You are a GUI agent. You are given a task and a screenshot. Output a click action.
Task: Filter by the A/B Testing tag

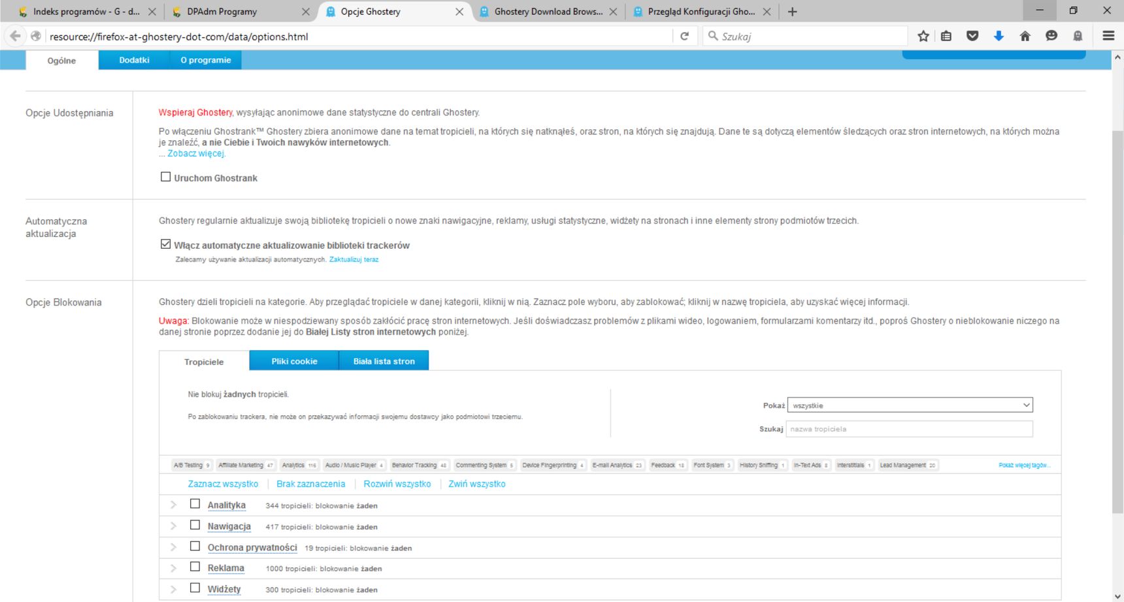(x=191, y=465)
